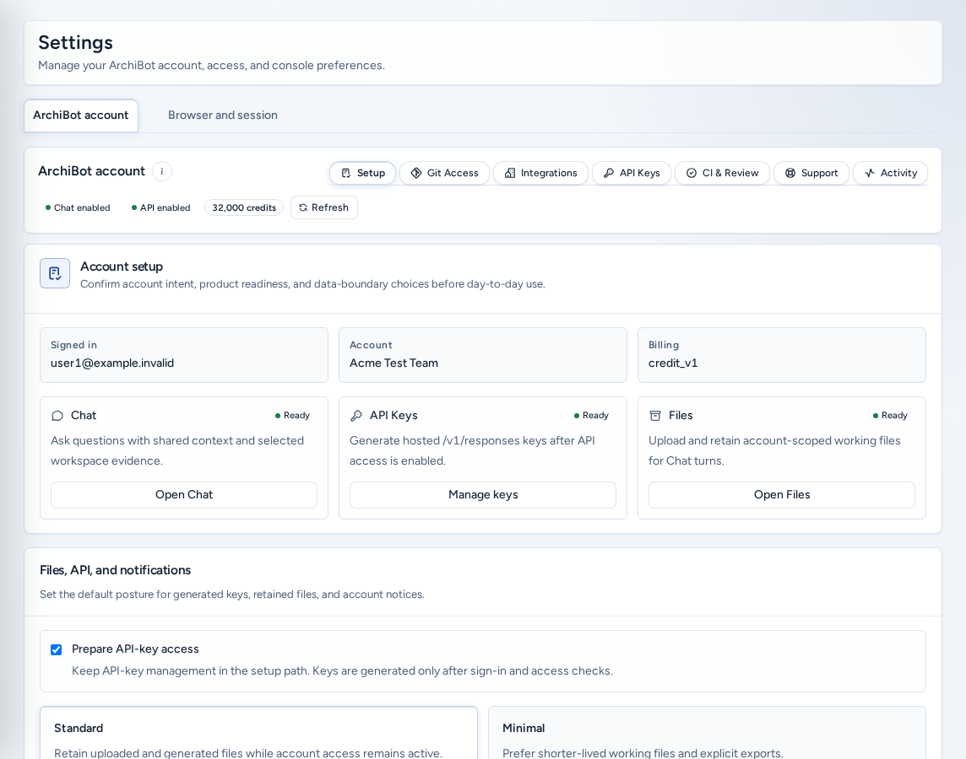Click the API enabled status
966x759 pixels.
tap(160, 208)
